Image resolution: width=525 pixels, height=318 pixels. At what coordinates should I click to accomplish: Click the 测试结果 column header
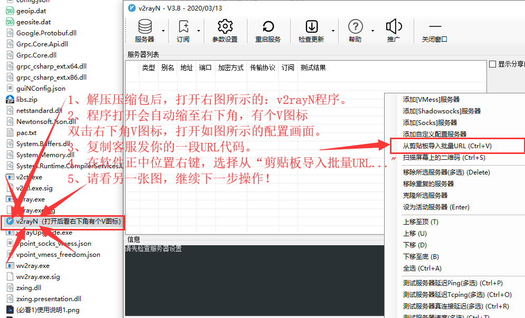(x=313, y=68)
